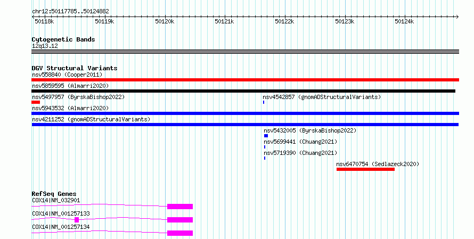Select the red nsv558840 variant bar
This screenshot has height=239, width=474.
(x=245, y=80)
